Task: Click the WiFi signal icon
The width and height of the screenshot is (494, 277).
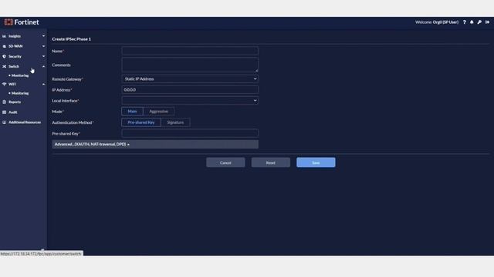Action: coord(4,84)
